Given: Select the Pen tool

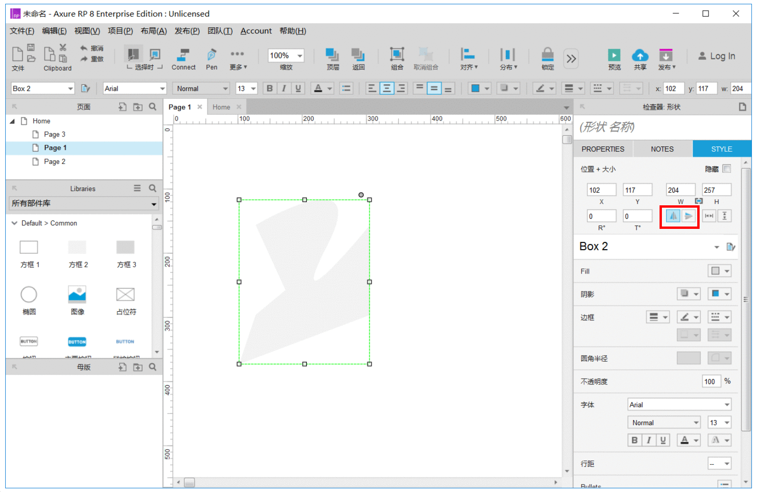Looking at the screenshot, I should [x=212, y=59].
